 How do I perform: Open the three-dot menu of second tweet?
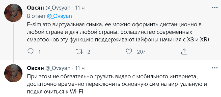click(x=215, y=68)
